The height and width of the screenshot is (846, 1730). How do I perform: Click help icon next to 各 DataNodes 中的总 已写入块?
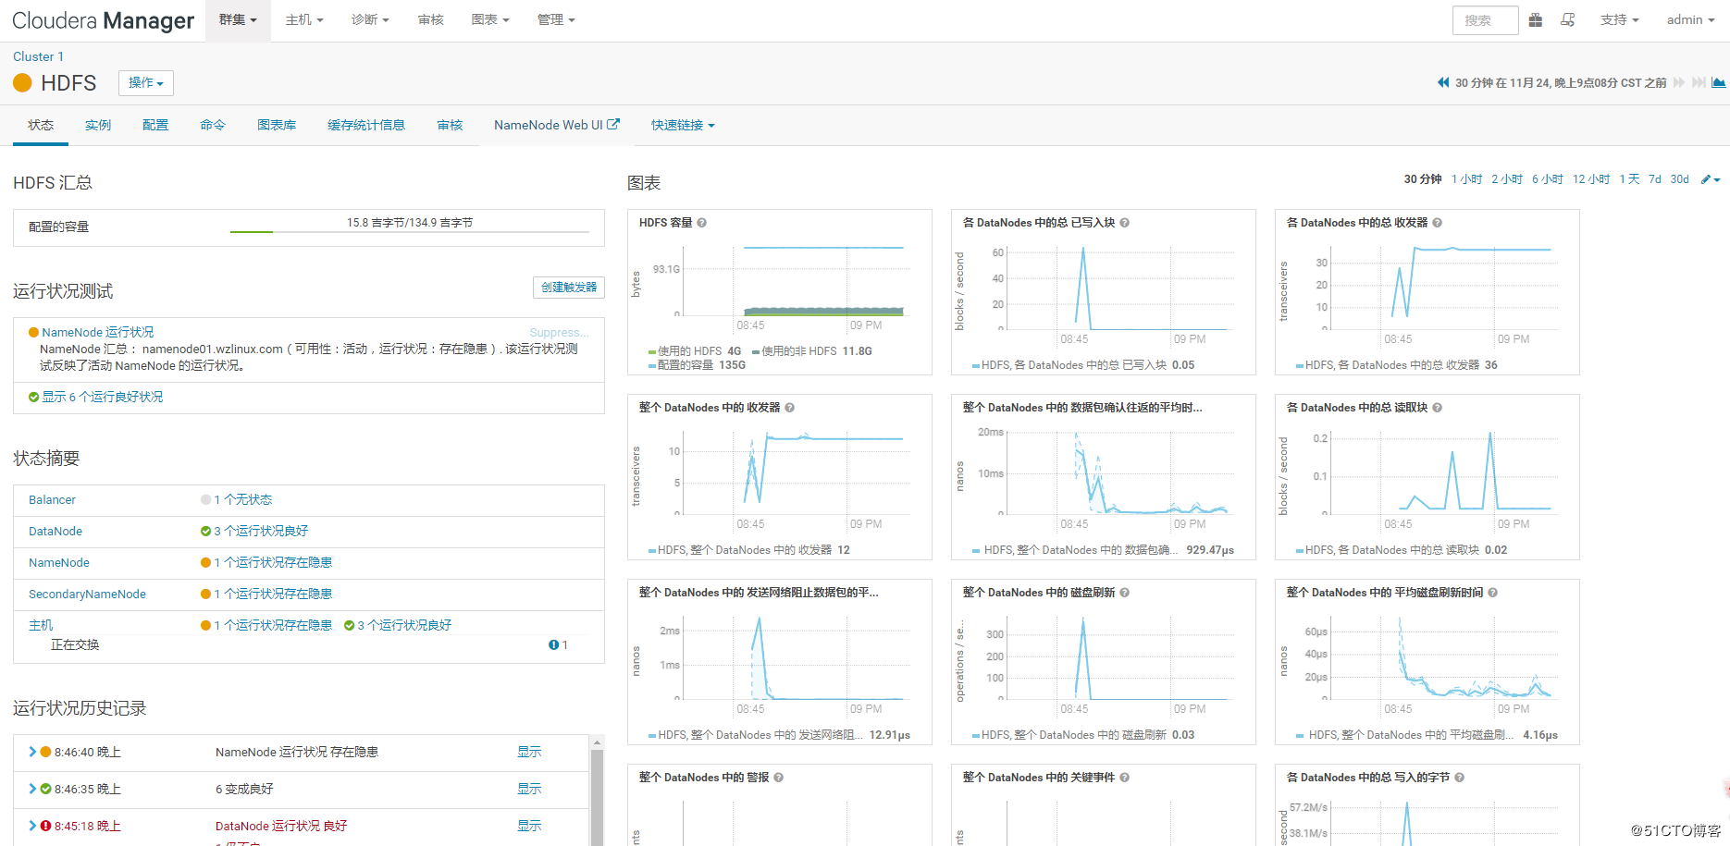[1125, 223]
